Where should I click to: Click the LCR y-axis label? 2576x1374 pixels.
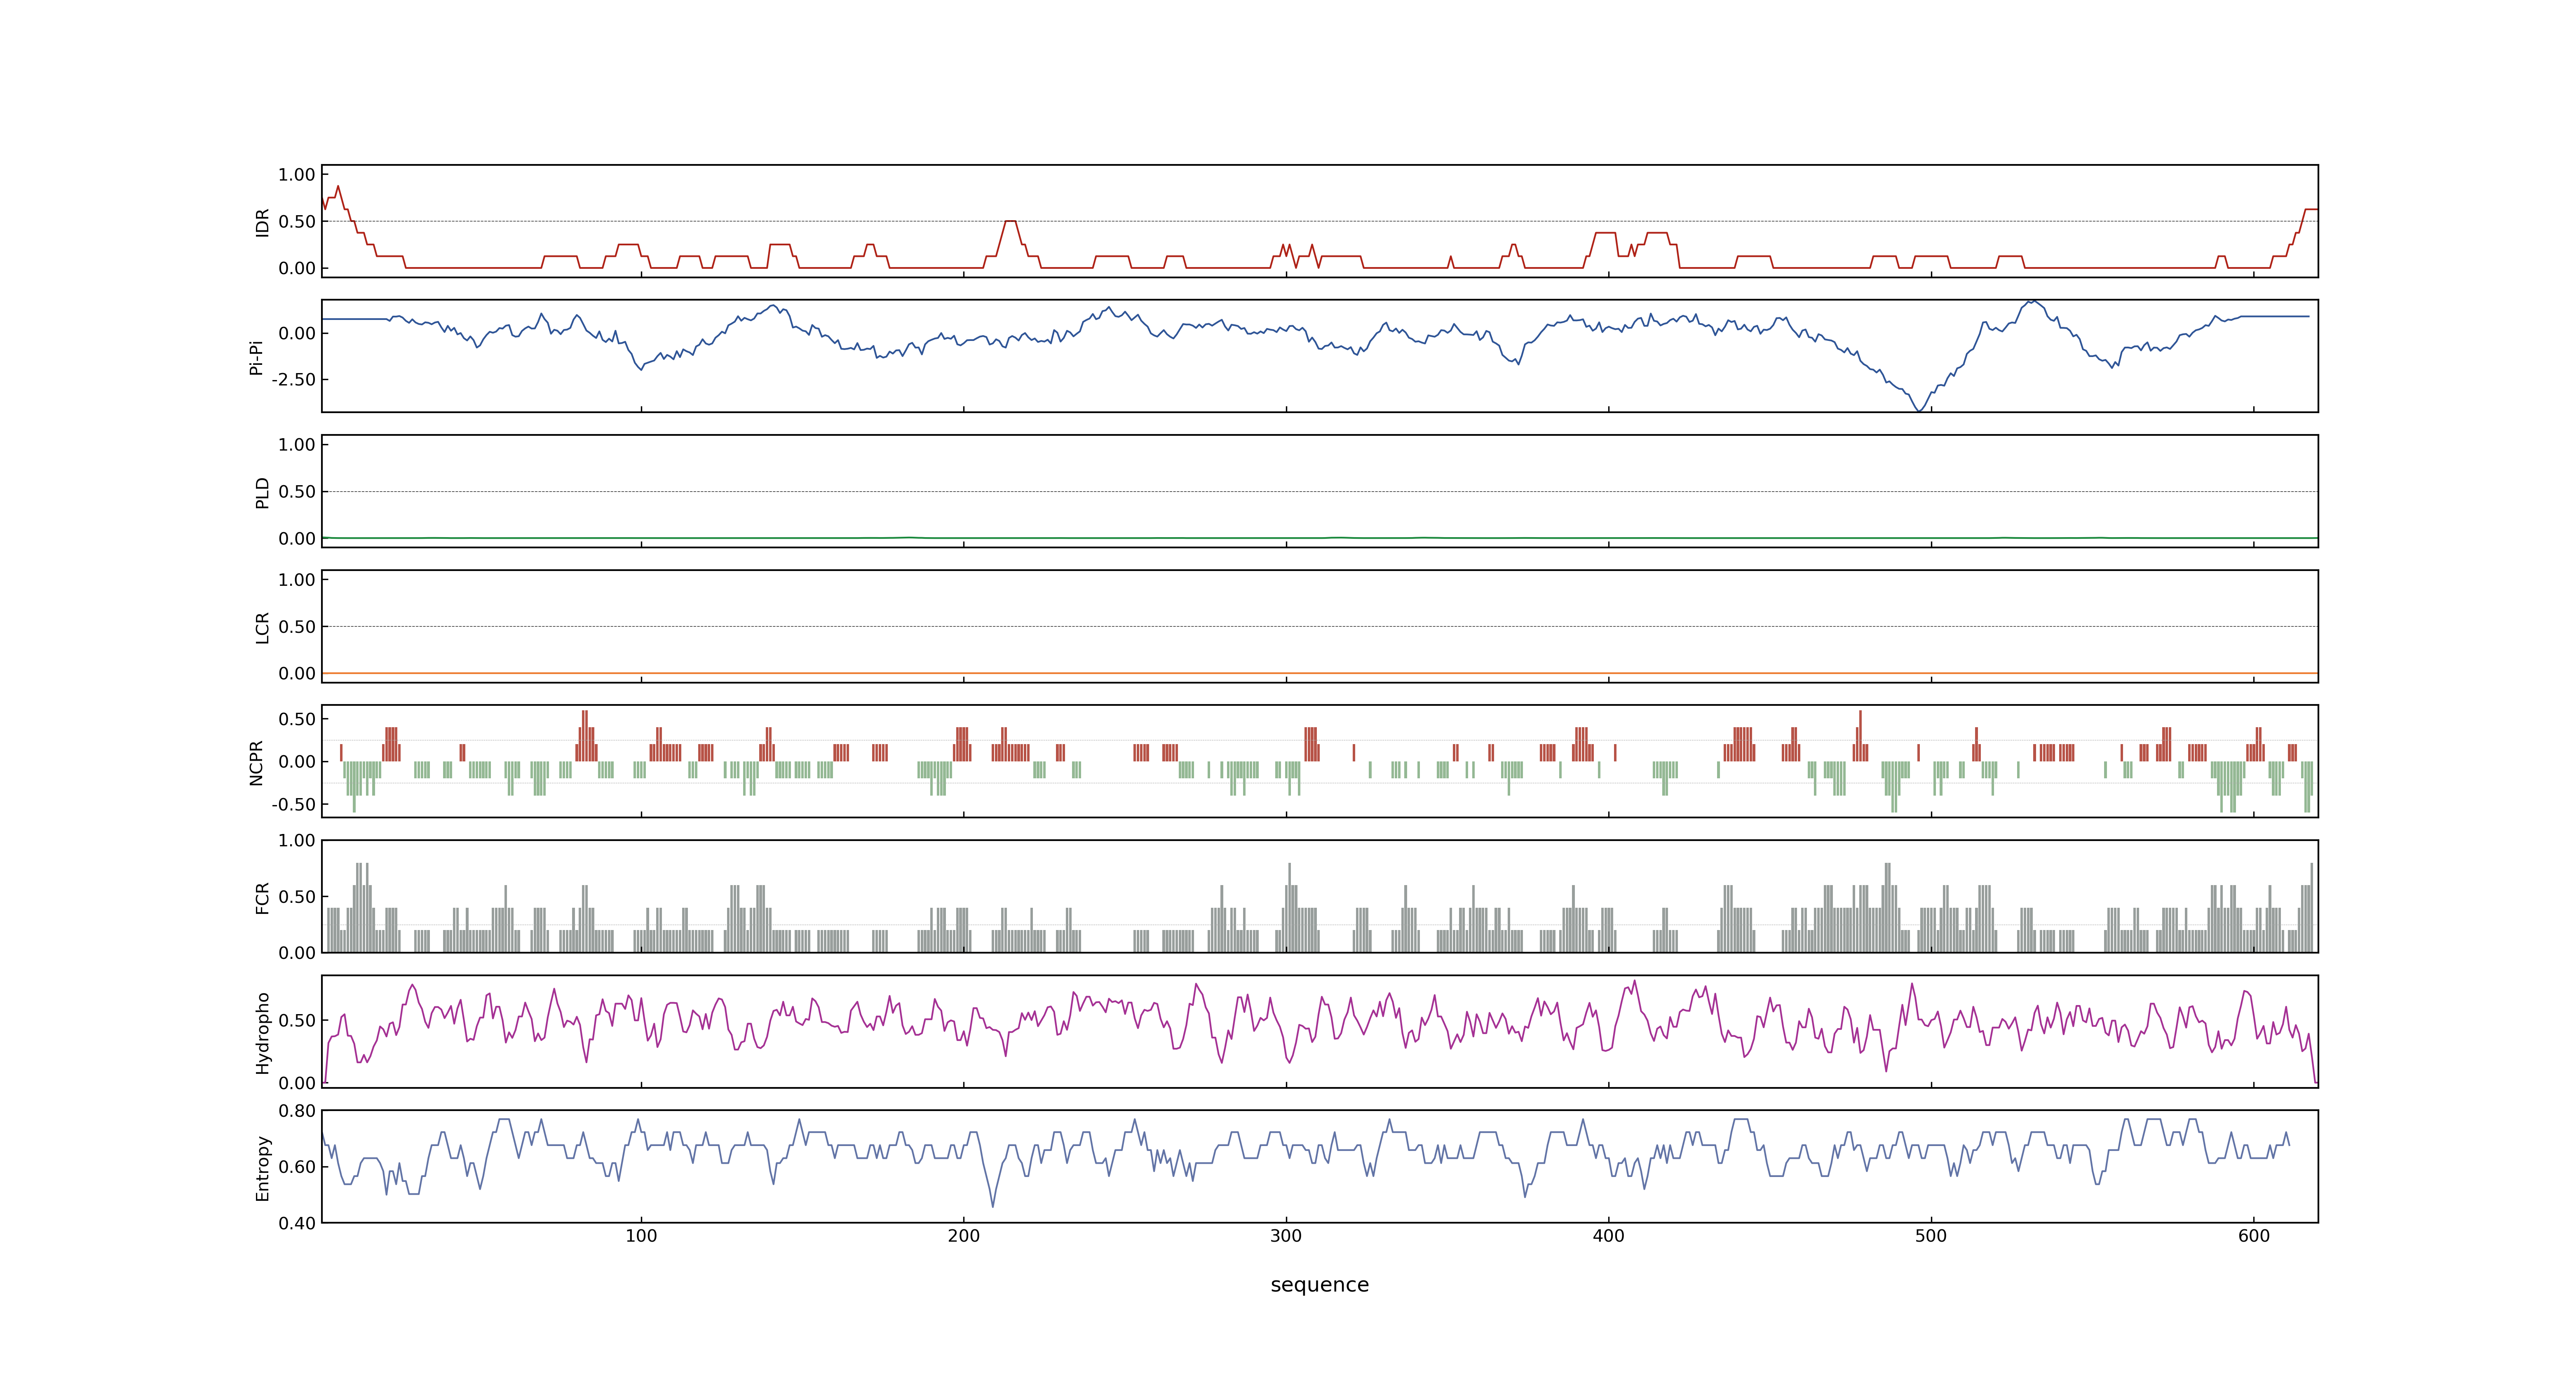(x=262, y=627)
